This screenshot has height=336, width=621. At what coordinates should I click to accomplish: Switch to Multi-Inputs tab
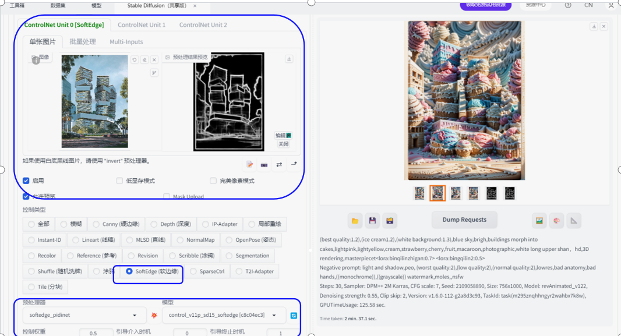point(126,41)
